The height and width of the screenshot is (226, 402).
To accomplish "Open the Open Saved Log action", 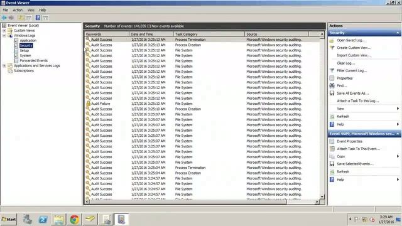I will point(351,40).
